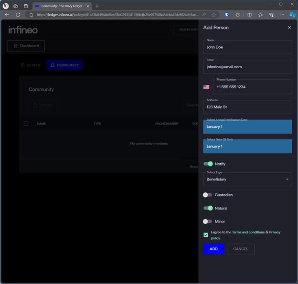The image size is (298, 284).
Task: Sort by PHONE NUMBER column header
Action: point(167,124)
